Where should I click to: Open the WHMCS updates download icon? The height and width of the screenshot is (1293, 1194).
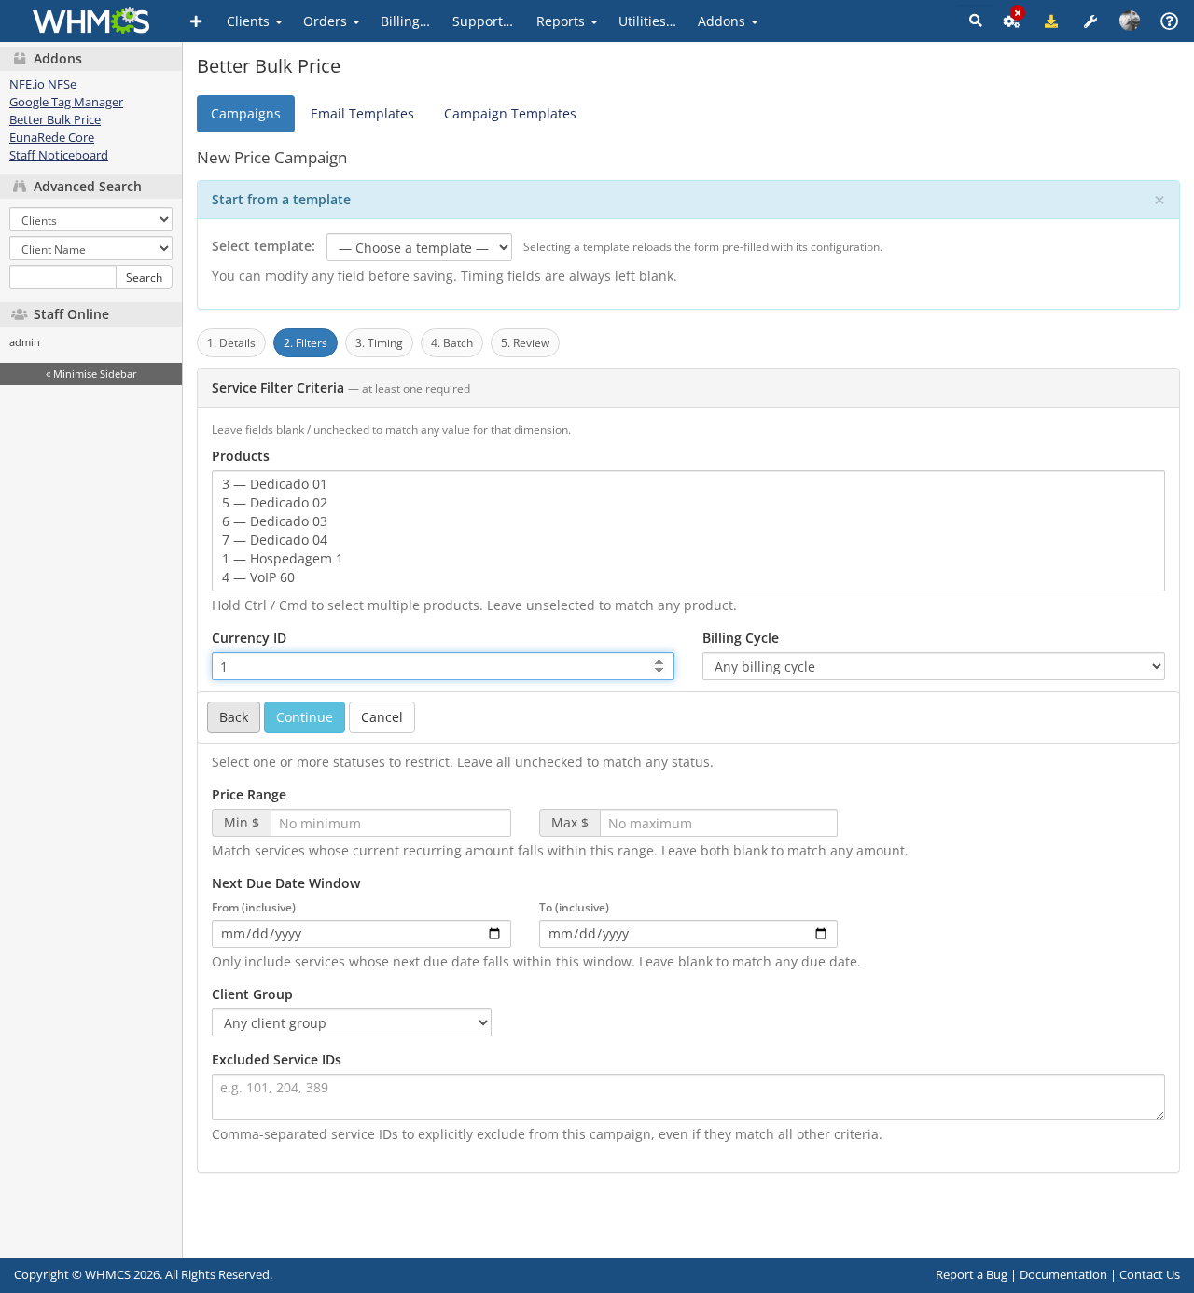pyautogui.click(x=1050, y=21)
